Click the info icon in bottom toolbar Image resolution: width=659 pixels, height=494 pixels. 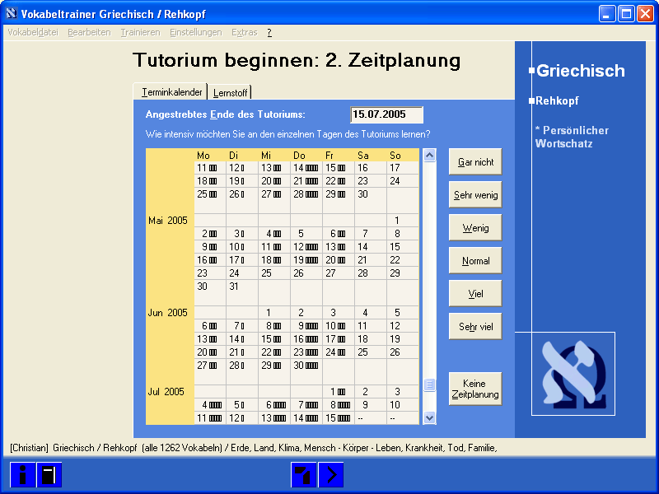[x=23, y=475]
